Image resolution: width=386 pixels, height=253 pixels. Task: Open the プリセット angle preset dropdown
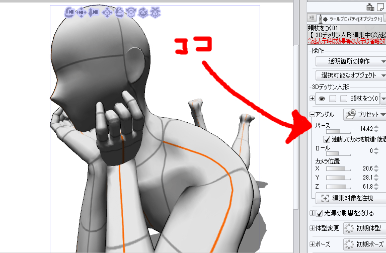tap(364, 115)
